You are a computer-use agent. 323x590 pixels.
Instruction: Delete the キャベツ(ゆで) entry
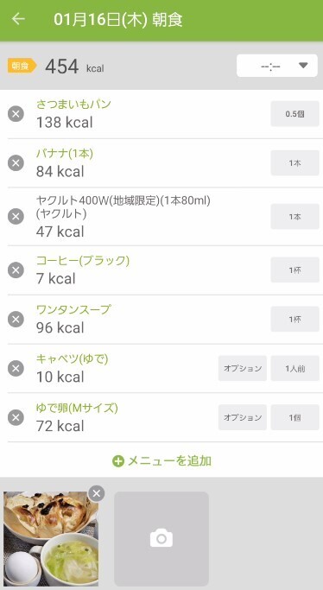coord(16,368)
